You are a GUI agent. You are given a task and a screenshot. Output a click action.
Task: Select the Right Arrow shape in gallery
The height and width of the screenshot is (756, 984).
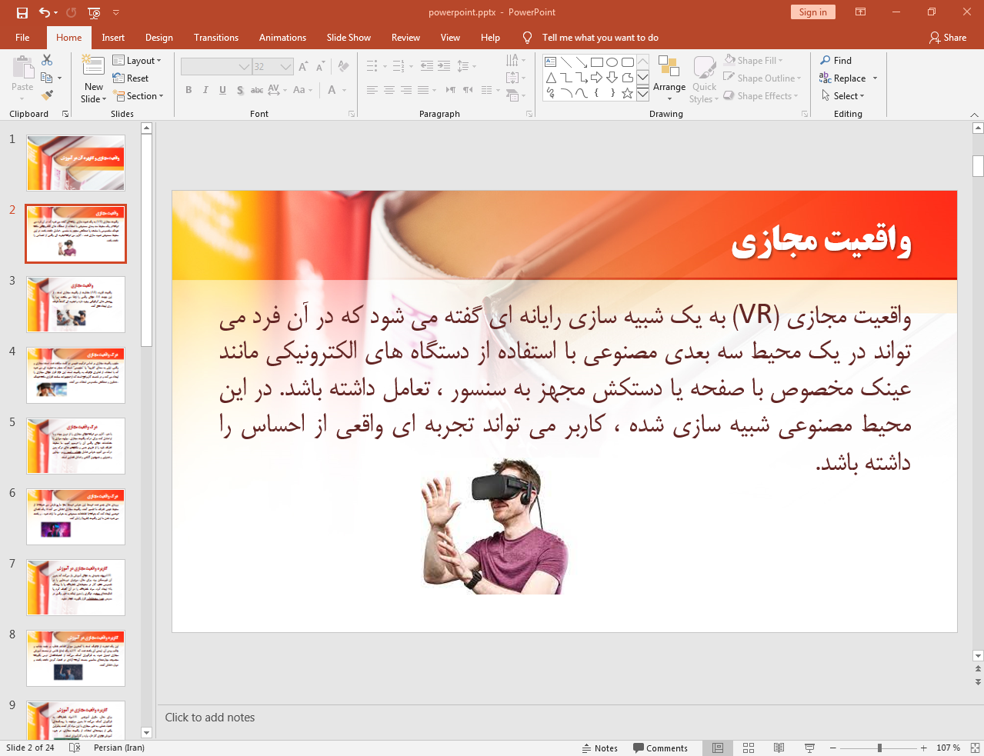coord(596,78)
